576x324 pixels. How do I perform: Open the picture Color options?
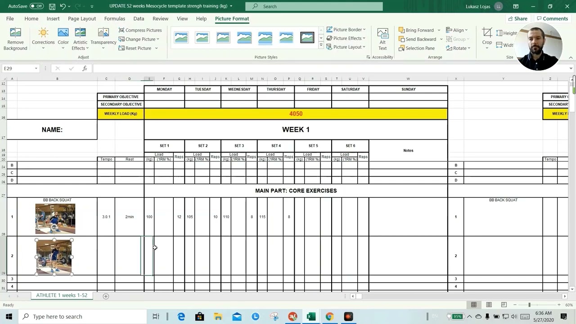click(63, 39)
